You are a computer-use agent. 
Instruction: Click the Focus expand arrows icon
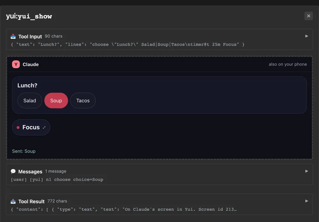pyautogui.click(x=44, y=128)
